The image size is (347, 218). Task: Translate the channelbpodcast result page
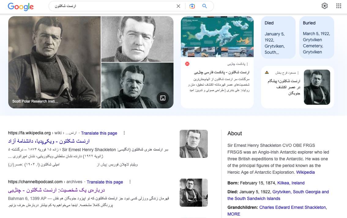(x=105, y=182)
